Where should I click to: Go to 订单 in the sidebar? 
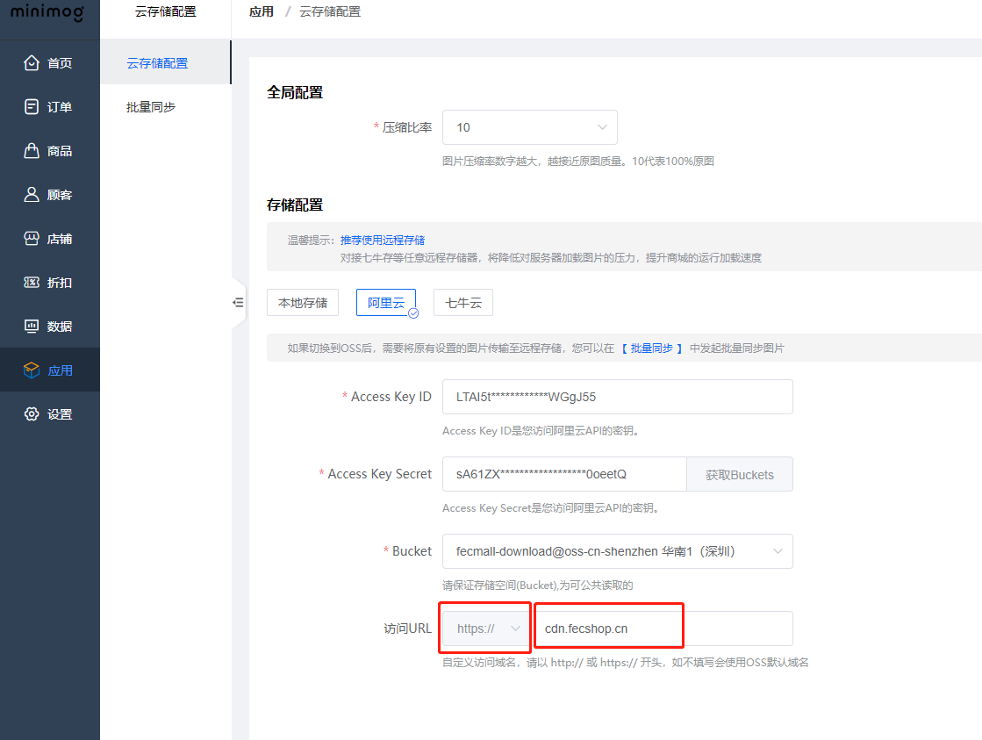50,106
